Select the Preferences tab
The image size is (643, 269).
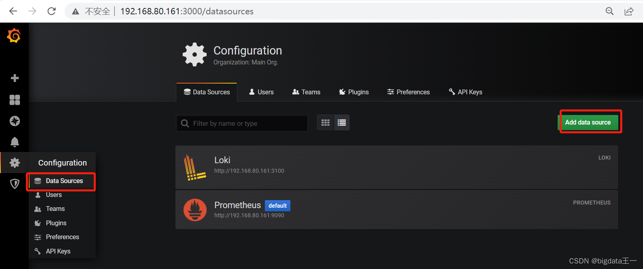[x=408, y=92]
